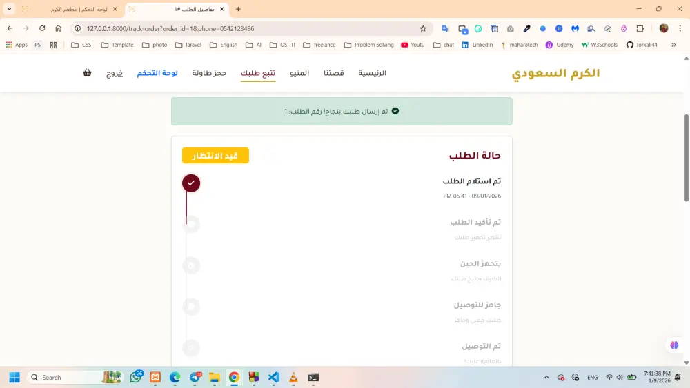Image resolution: width=690 pixels, height=388 pixels.
Task: Open the LinkedIn bookmark
Action: 477,45
